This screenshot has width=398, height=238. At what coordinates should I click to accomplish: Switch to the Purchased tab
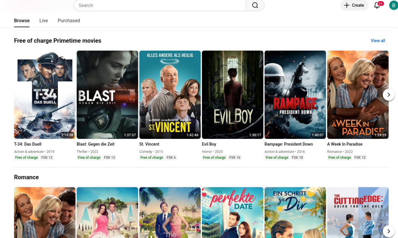(x=69, y=20)
